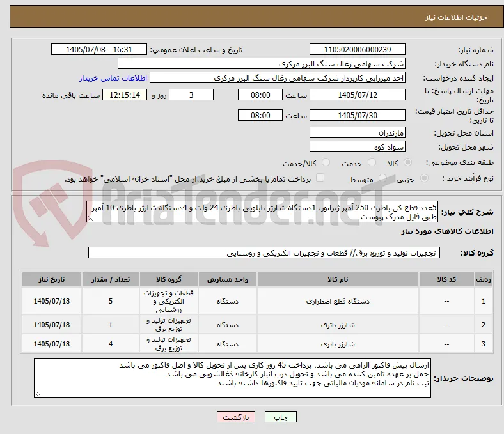Click the goods group تجهیزات تولید و توزیع برق field

coord(264,253)
